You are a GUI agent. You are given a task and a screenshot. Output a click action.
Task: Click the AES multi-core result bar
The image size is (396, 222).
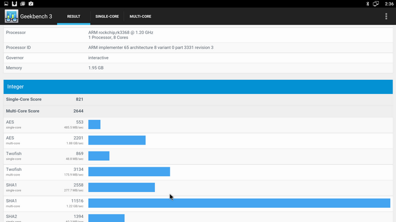[x=117, y=140]
